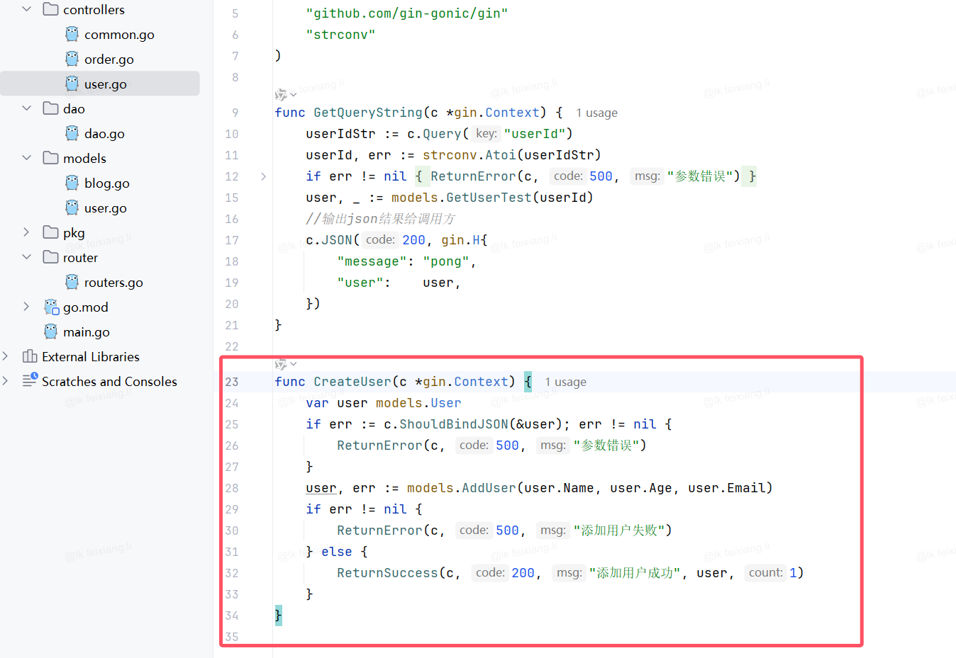Screen dimensions: 956x658
Task: Click the pkg folder icon
Action: 50,232
